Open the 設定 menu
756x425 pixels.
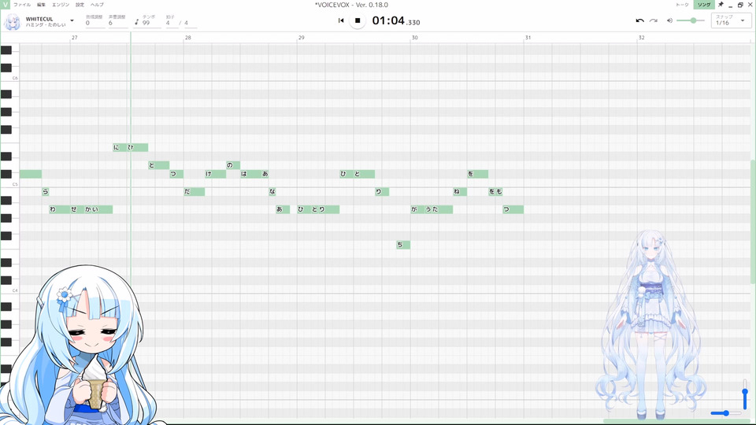click(x=80, y=5)
